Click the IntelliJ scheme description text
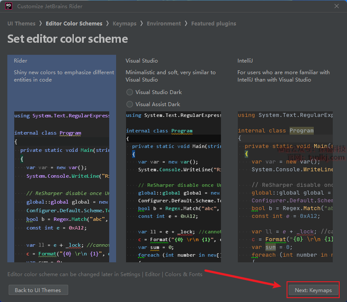The width and height of the screenshot is (347, 302). tap(283, 76)
